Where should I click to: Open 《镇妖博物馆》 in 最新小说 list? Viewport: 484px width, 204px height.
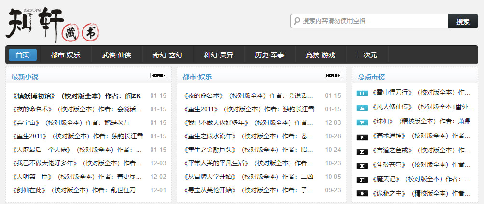point(77,96)
